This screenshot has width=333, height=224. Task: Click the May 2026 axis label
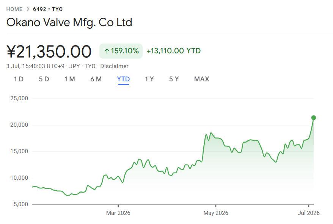(216, 213)
